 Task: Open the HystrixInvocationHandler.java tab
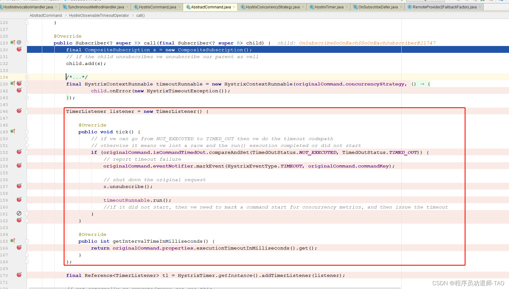click(28, 7)
